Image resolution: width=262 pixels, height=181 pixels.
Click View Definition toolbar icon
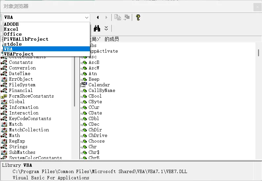127,17
